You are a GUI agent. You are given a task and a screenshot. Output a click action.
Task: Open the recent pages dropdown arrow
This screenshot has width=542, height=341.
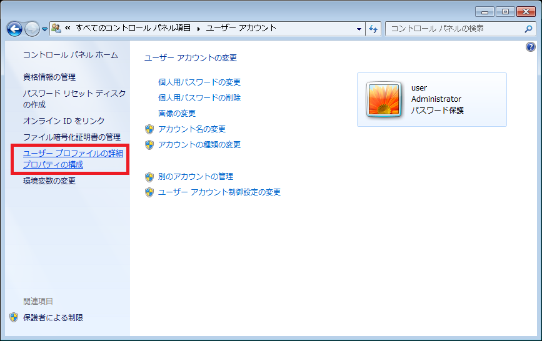[x=45, y=29]
